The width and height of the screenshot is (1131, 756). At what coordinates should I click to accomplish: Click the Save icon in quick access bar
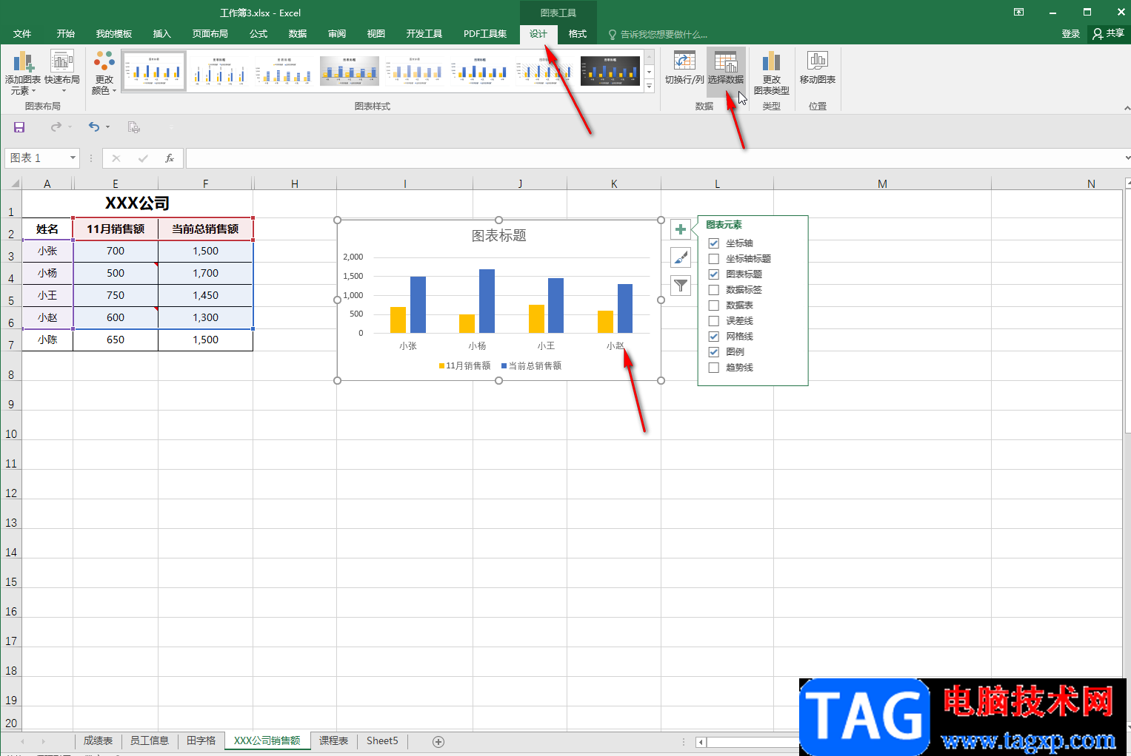[19, 127]
